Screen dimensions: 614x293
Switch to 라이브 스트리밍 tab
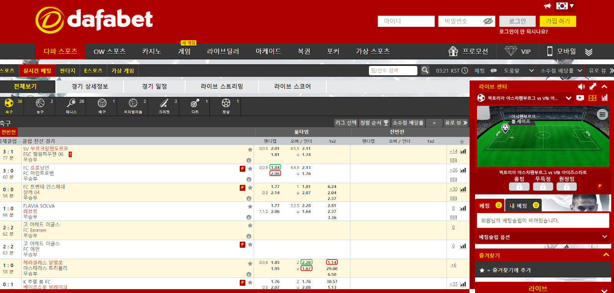tap(222, 87)
